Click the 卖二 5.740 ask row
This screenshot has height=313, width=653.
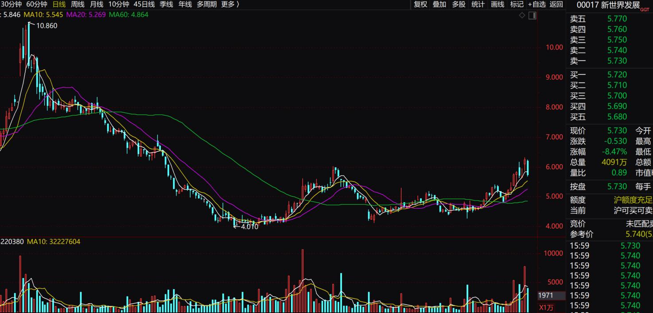click(610, 50)
